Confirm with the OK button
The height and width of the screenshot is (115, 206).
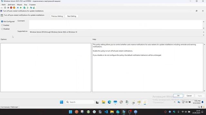pos(178,96)
